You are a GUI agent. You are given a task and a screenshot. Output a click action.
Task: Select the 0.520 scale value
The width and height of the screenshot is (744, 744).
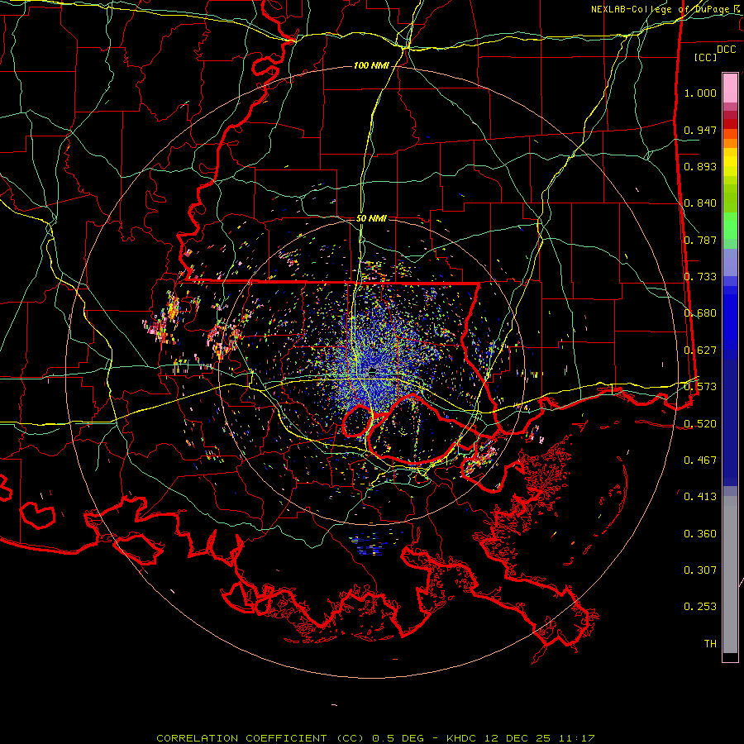coord(700,424)
